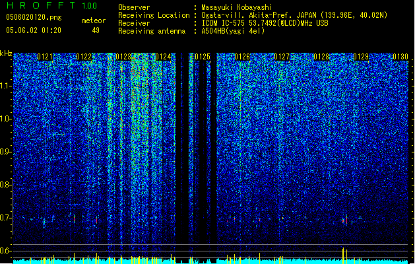Click the 0127 time marker
Screen dimensions: 415x264
tap(282, 57)
